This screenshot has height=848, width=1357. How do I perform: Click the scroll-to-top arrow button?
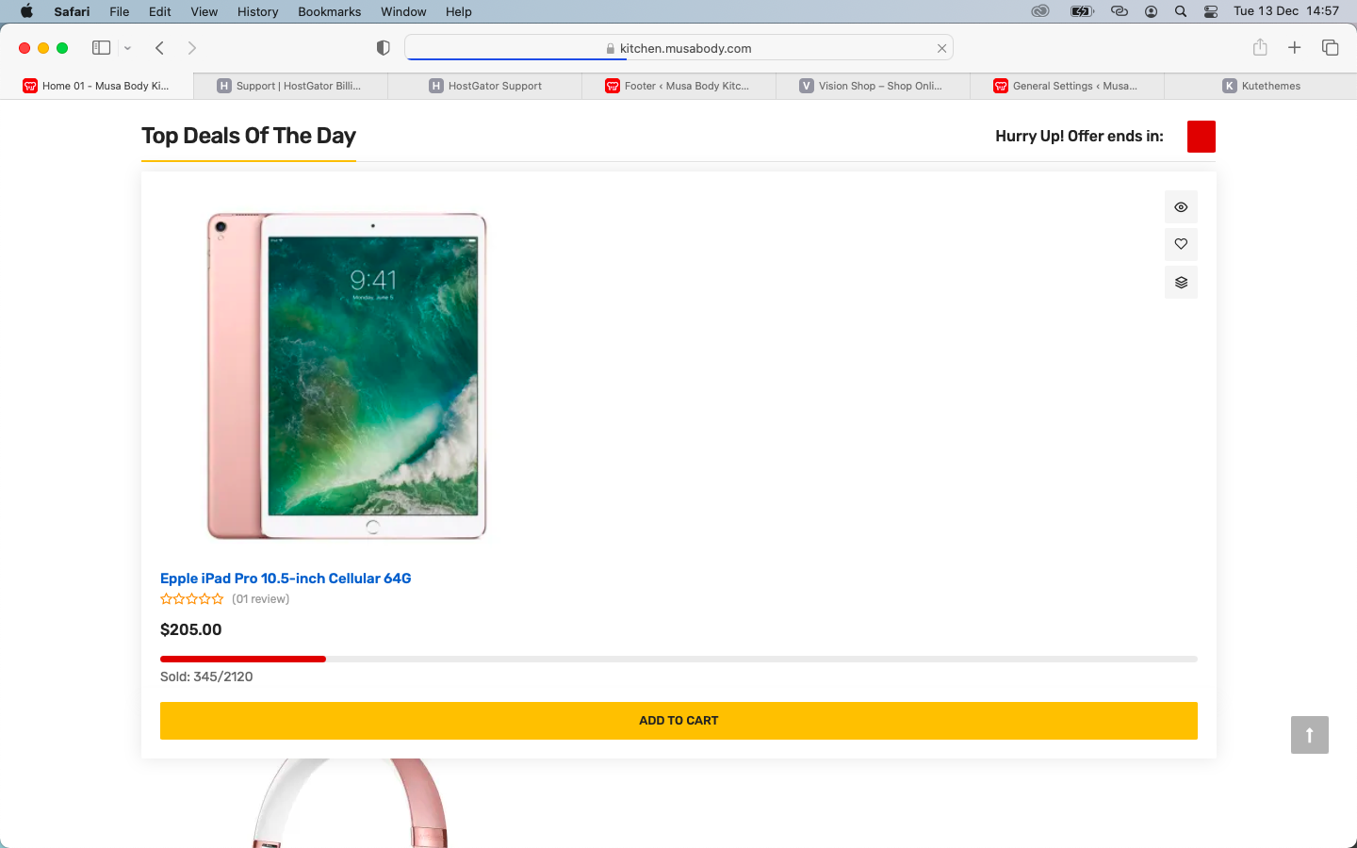(1310, 735)
